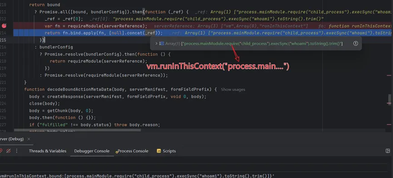Click Show usages hint for decodeBoundActionMetaData
393x178 pixels.
(x=233, y=90)
